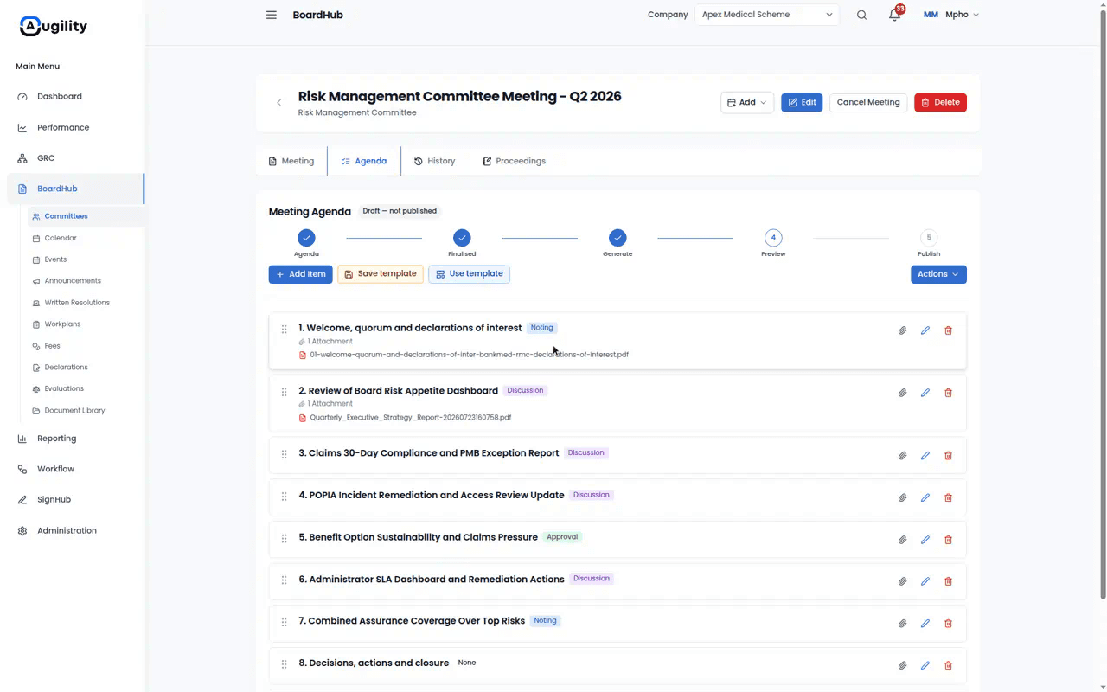
Task: Expand the Mpho user menu
Action: (x=951, y=15)
